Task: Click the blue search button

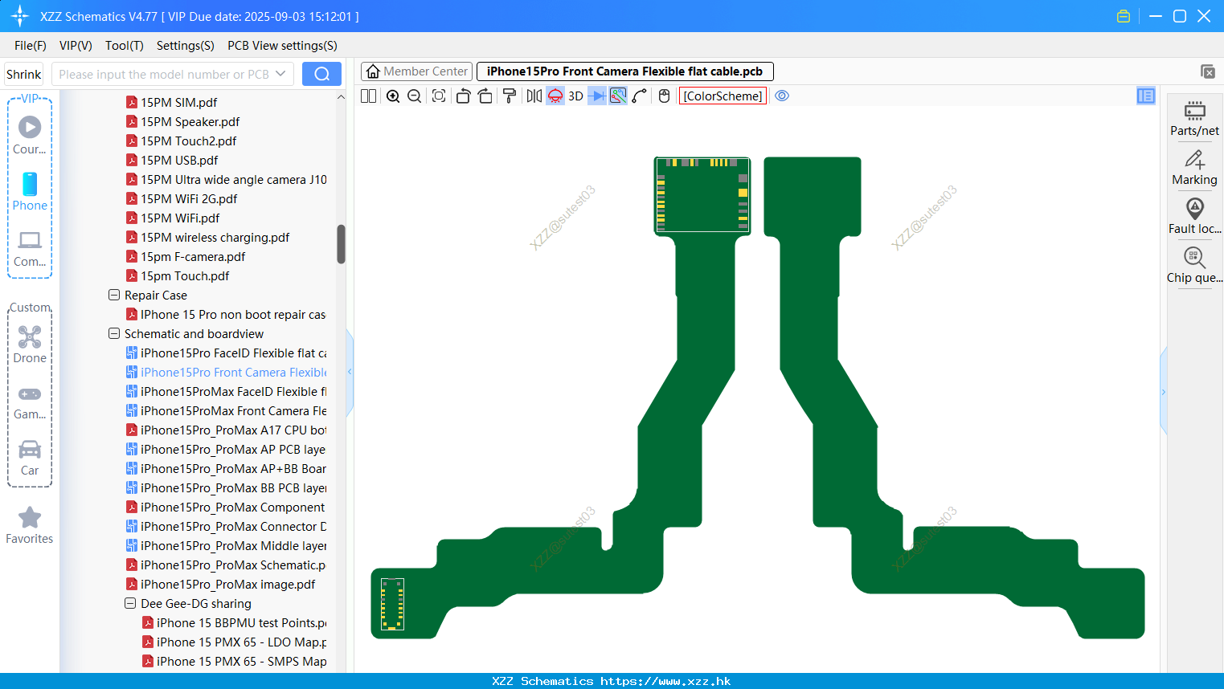Action: click(321, 74)
